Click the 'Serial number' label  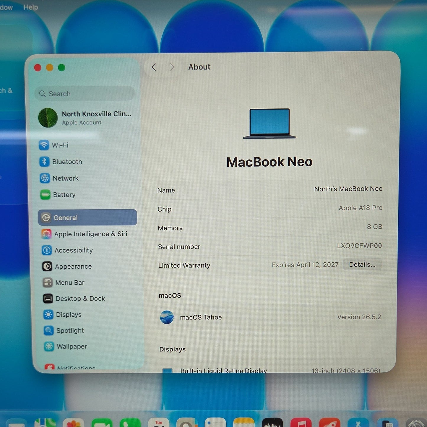click(179, 247)
